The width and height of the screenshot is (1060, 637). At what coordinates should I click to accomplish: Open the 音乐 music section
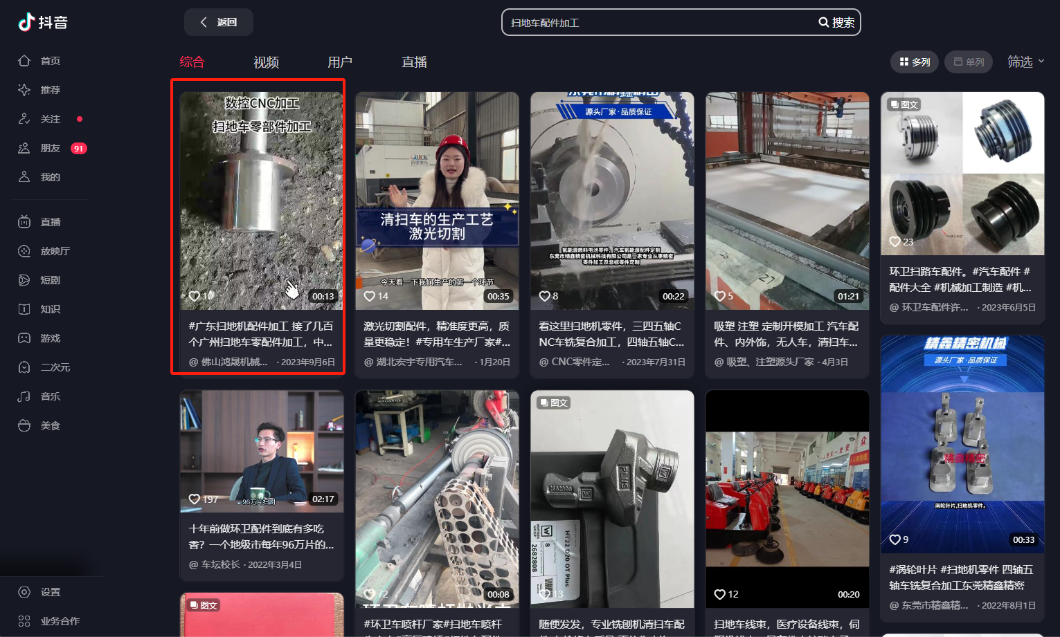(49, 396)
